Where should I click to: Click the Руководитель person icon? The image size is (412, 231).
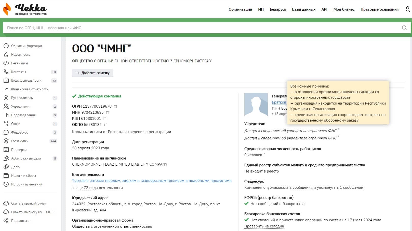(6, 98)
